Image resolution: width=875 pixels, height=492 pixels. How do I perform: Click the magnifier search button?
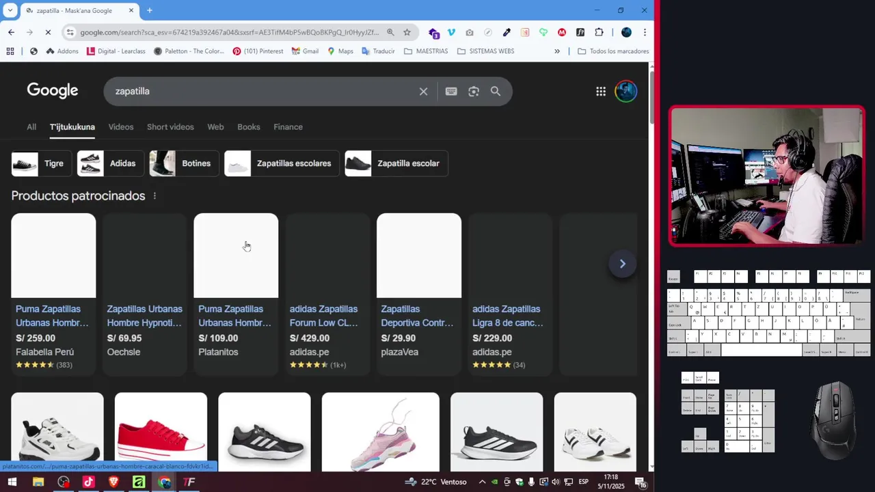[x=496, y=92]
